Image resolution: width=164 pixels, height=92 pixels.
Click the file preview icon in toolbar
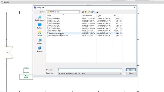click(x=97, y=12)
